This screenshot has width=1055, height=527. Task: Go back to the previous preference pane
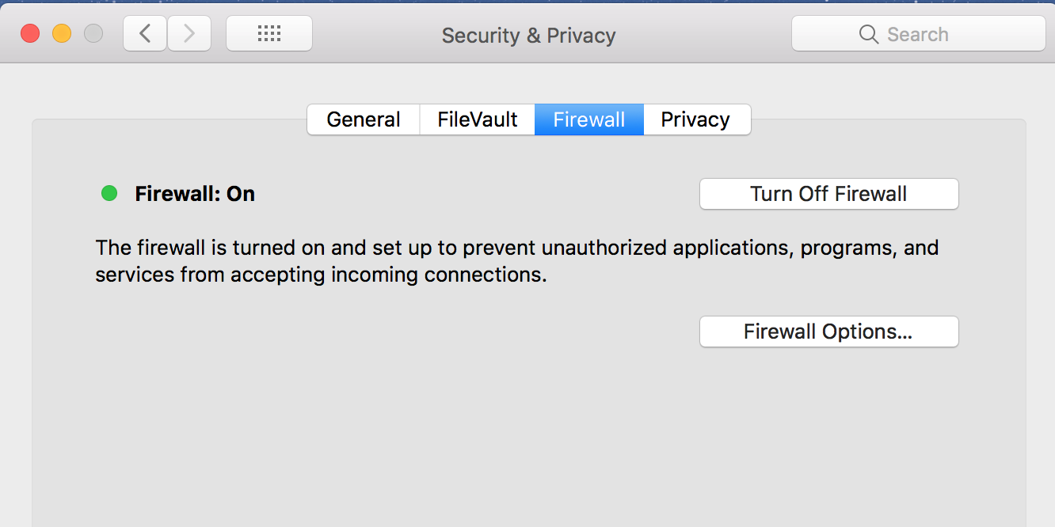[145, 33]
